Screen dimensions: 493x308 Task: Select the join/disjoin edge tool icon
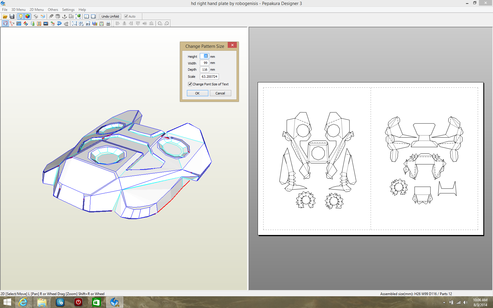12,23
